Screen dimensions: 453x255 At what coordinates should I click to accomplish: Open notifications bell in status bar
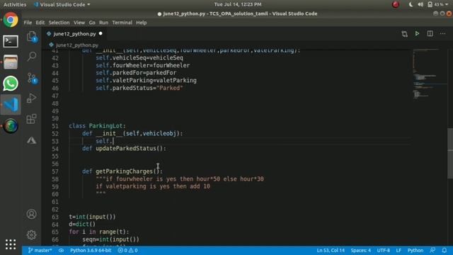click(x=444, y=250)
